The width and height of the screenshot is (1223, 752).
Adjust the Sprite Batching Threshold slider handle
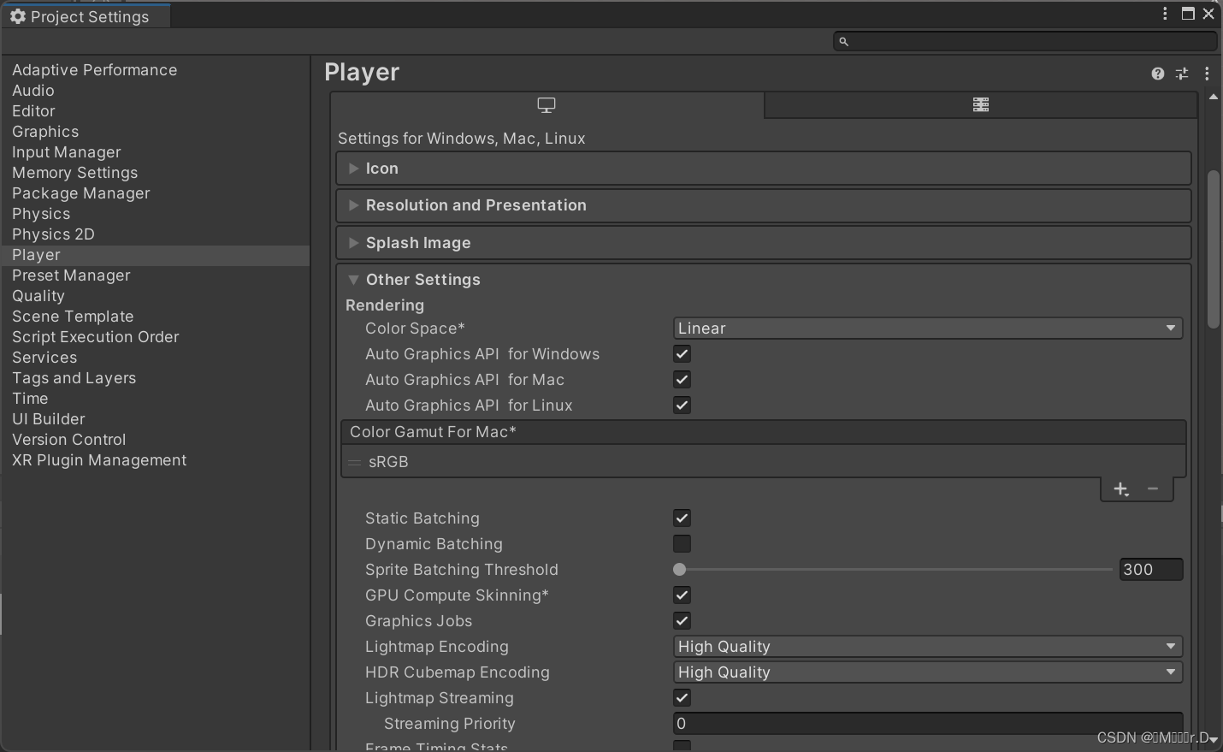[680, 570]
